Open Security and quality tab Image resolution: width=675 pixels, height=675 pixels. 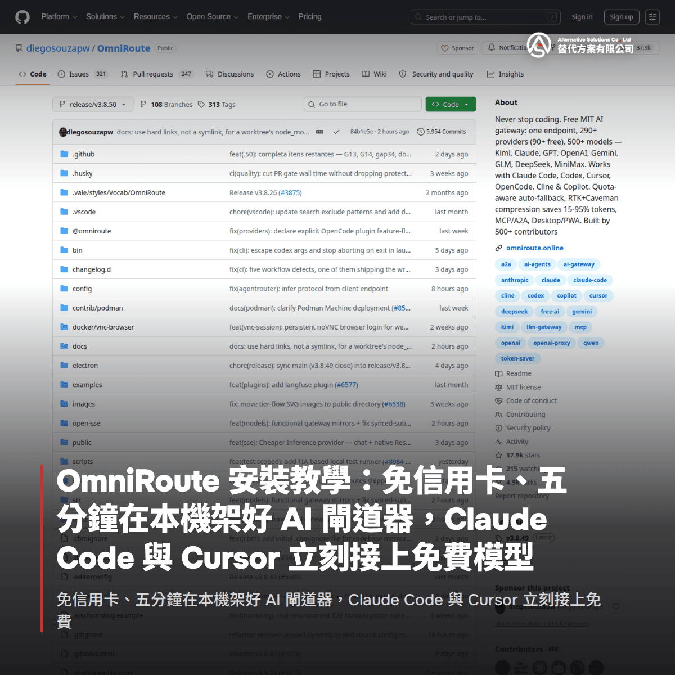click(436, 74)
